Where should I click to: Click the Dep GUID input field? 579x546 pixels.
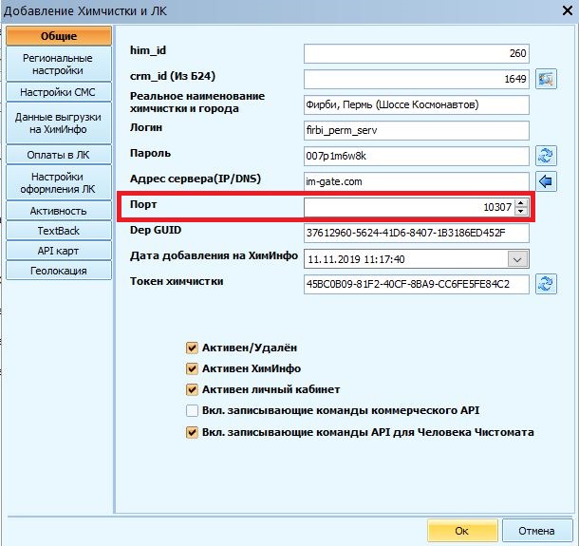pyautogui.click(x=417, y=233)
